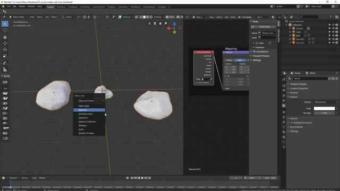Click Play animation in timeline
This screenshot has width=340, height=191.
click(x=142, y=178)
